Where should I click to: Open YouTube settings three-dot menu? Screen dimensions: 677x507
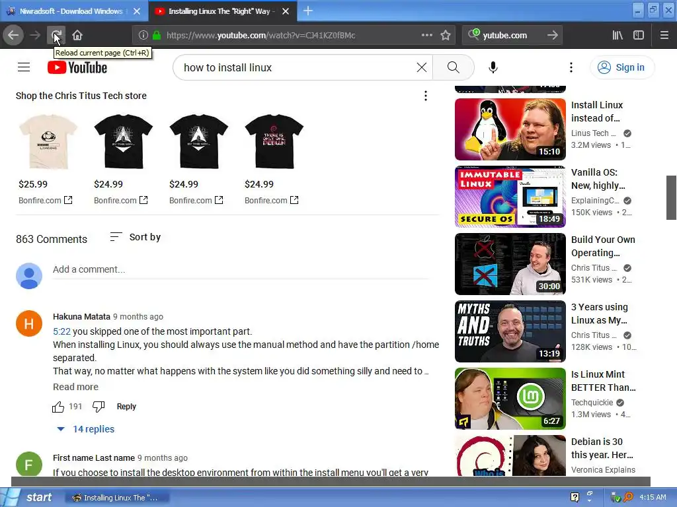[x=571, y=67]
